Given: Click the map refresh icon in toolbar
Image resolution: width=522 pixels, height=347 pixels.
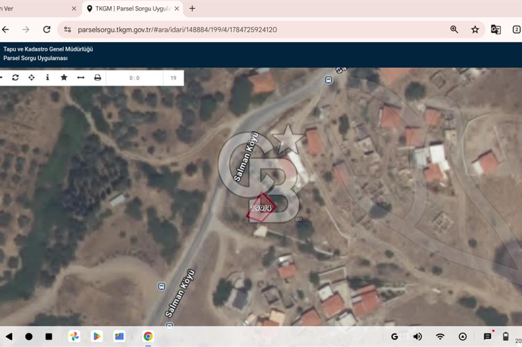Looking at the screenshot, I should (x=15, y=78).
